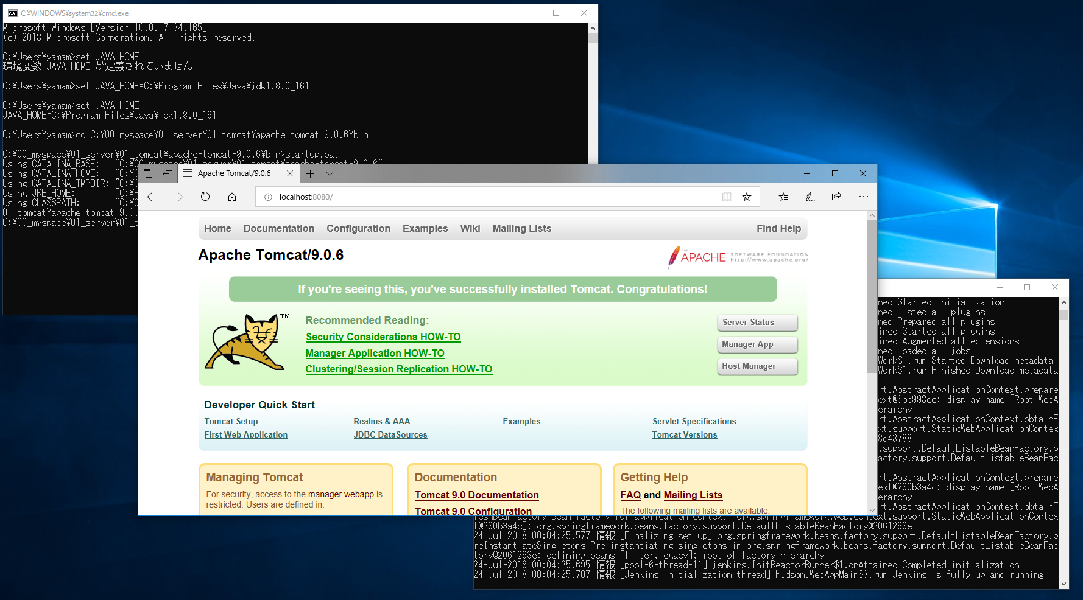1083x600 pixels.
Task: Click the Server Status button
Action: (758, 323)
